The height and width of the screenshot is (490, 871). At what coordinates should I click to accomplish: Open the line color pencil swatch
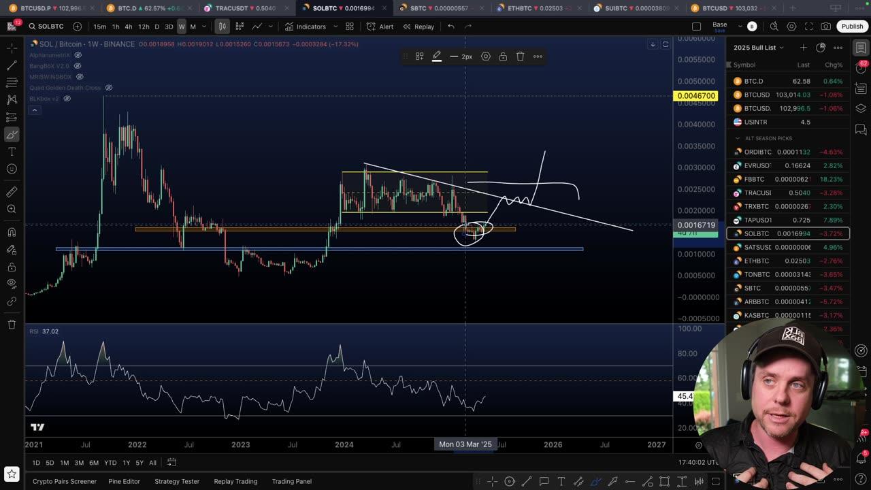(437, 56)
